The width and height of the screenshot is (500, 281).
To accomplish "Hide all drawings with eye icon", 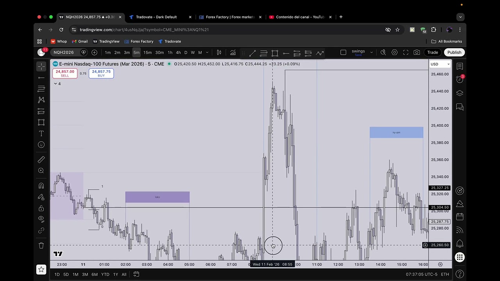I will point(41,219).
